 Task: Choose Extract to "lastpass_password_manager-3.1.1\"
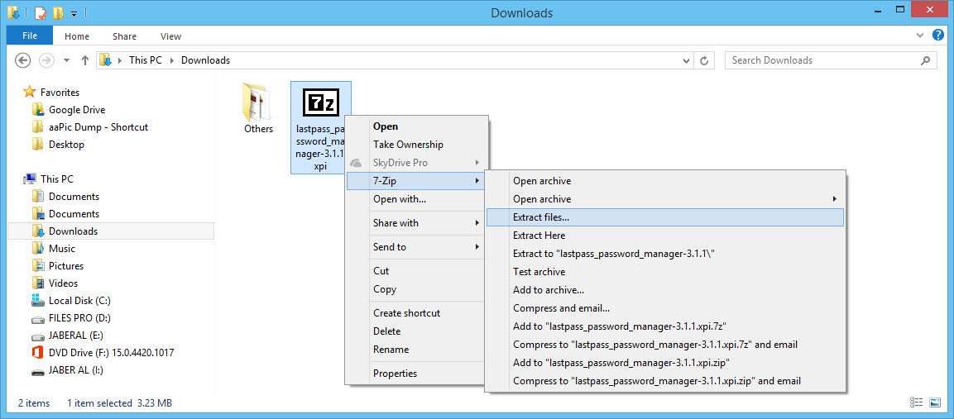(665, 254)
